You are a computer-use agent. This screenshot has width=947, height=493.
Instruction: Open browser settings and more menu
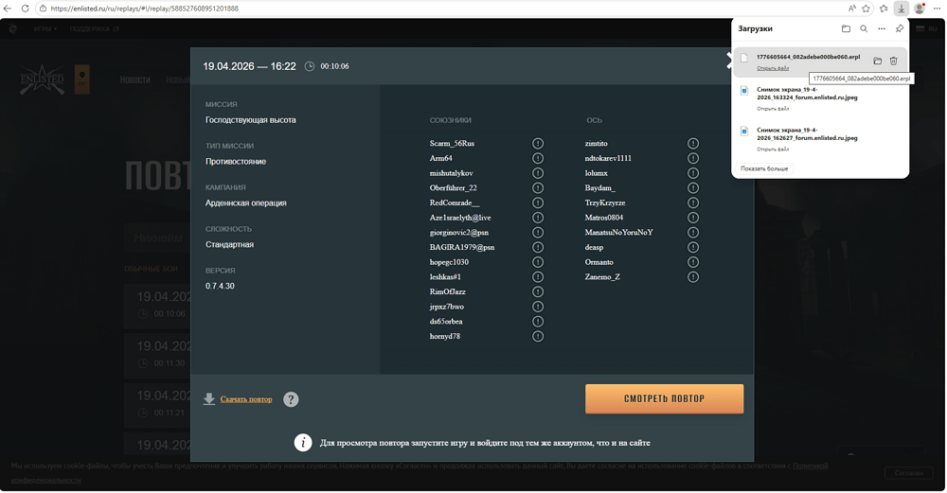pyautogui.click(x=937, y=9)
